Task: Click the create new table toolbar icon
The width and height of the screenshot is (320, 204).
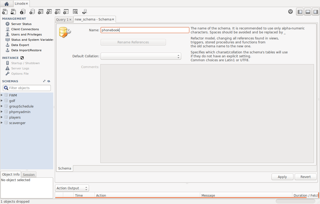Action: tap(41, 12)
